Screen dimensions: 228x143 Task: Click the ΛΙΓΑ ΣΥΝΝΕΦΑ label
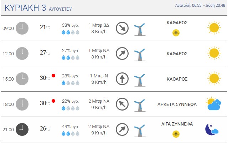pos(177,124)
